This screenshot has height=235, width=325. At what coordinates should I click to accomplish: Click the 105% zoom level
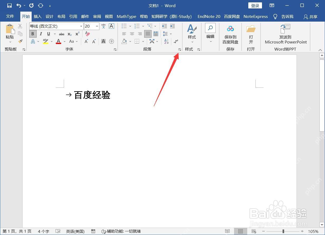click(x=313, y=231)
